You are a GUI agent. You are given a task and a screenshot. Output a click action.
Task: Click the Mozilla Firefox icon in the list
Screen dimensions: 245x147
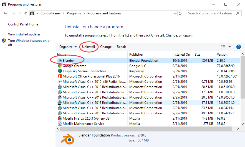point(60,118)
